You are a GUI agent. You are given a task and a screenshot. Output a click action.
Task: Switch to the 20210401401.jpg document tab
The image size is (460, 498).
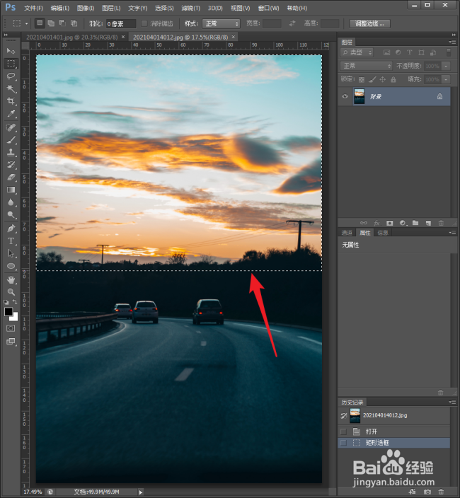point(71,37)
